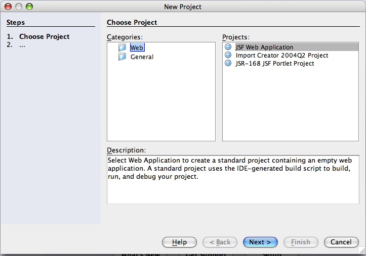Image resolution: width=366 pixels, height=256 pixels.
Task: Click the Import Creator 2004Q2 Project icon
Action: (x=228, y=55)
